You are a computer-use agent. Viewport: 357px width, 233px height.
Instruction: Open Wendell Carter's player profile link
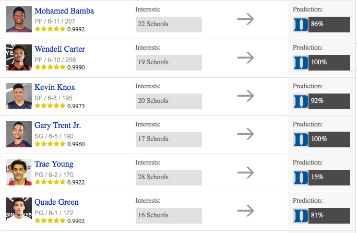pyautogui.click(x=59, y=49)
